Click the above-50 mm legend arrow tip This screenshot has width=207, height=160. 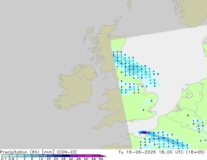[x=104, y=156]
